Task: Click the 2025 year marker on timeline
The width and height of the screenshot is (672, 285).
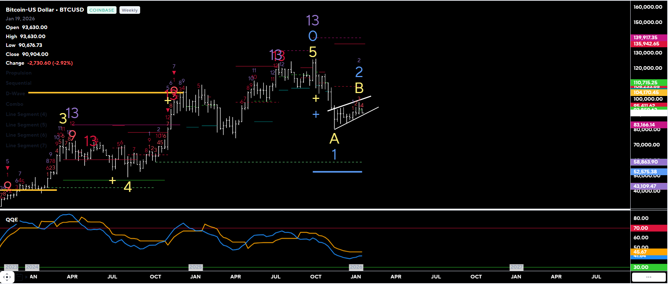Action: click(195, 267)
